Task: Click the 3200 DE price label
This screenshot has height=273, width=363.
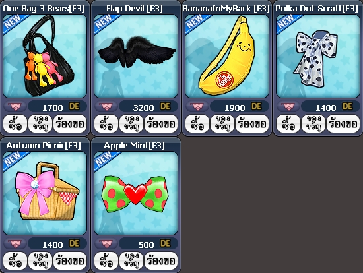Action: (x=148, y=107)
